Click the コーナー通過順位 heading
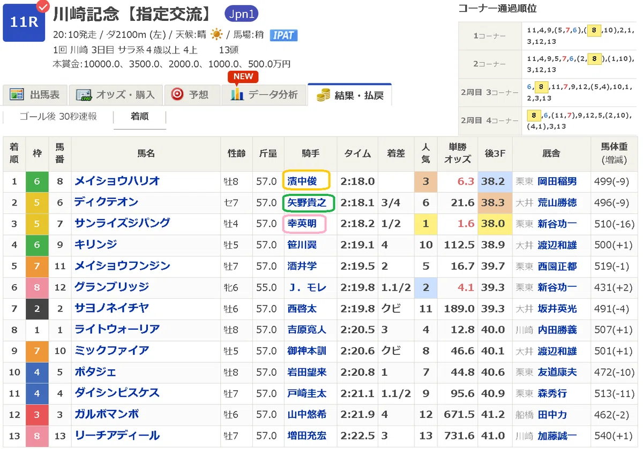Viewport: 643px width, 449px height. point(497,9)
